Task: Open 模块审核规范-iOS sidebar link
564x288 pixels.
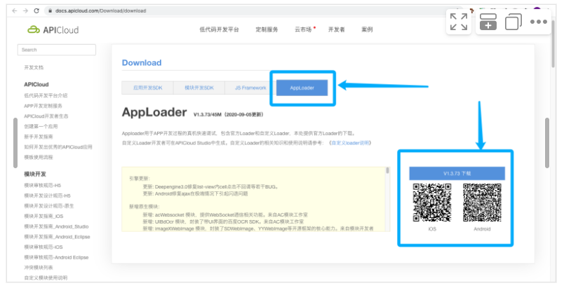Action: 43,247
